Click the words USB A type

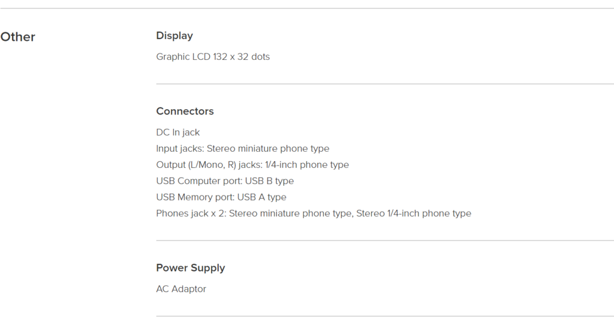coord(261,197)
